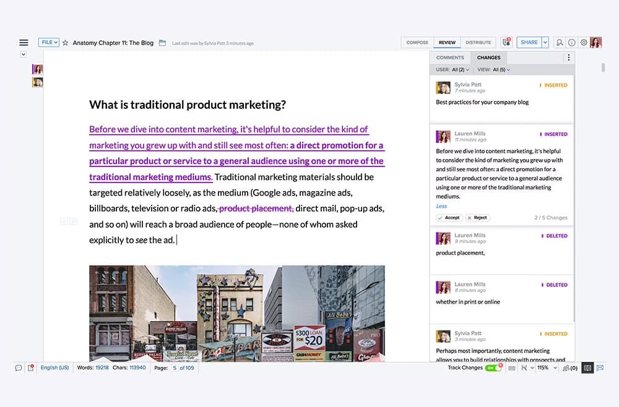Open the three-dot options menu in Changes panel

coord(568,58)
